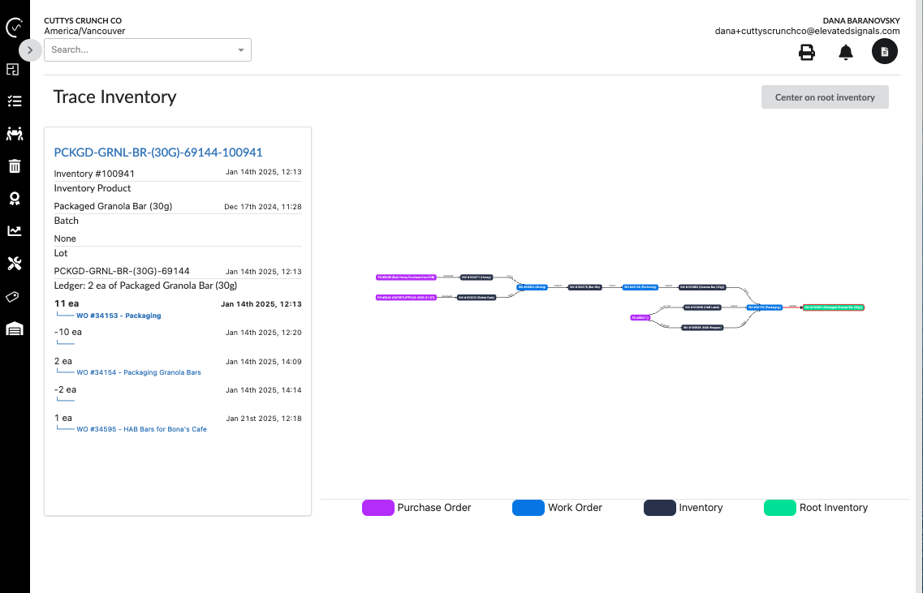The width and height of the screenshot is (923, 593).
Task: Open the award badge icon in the sidebar
Action: [x=14, y=198]
